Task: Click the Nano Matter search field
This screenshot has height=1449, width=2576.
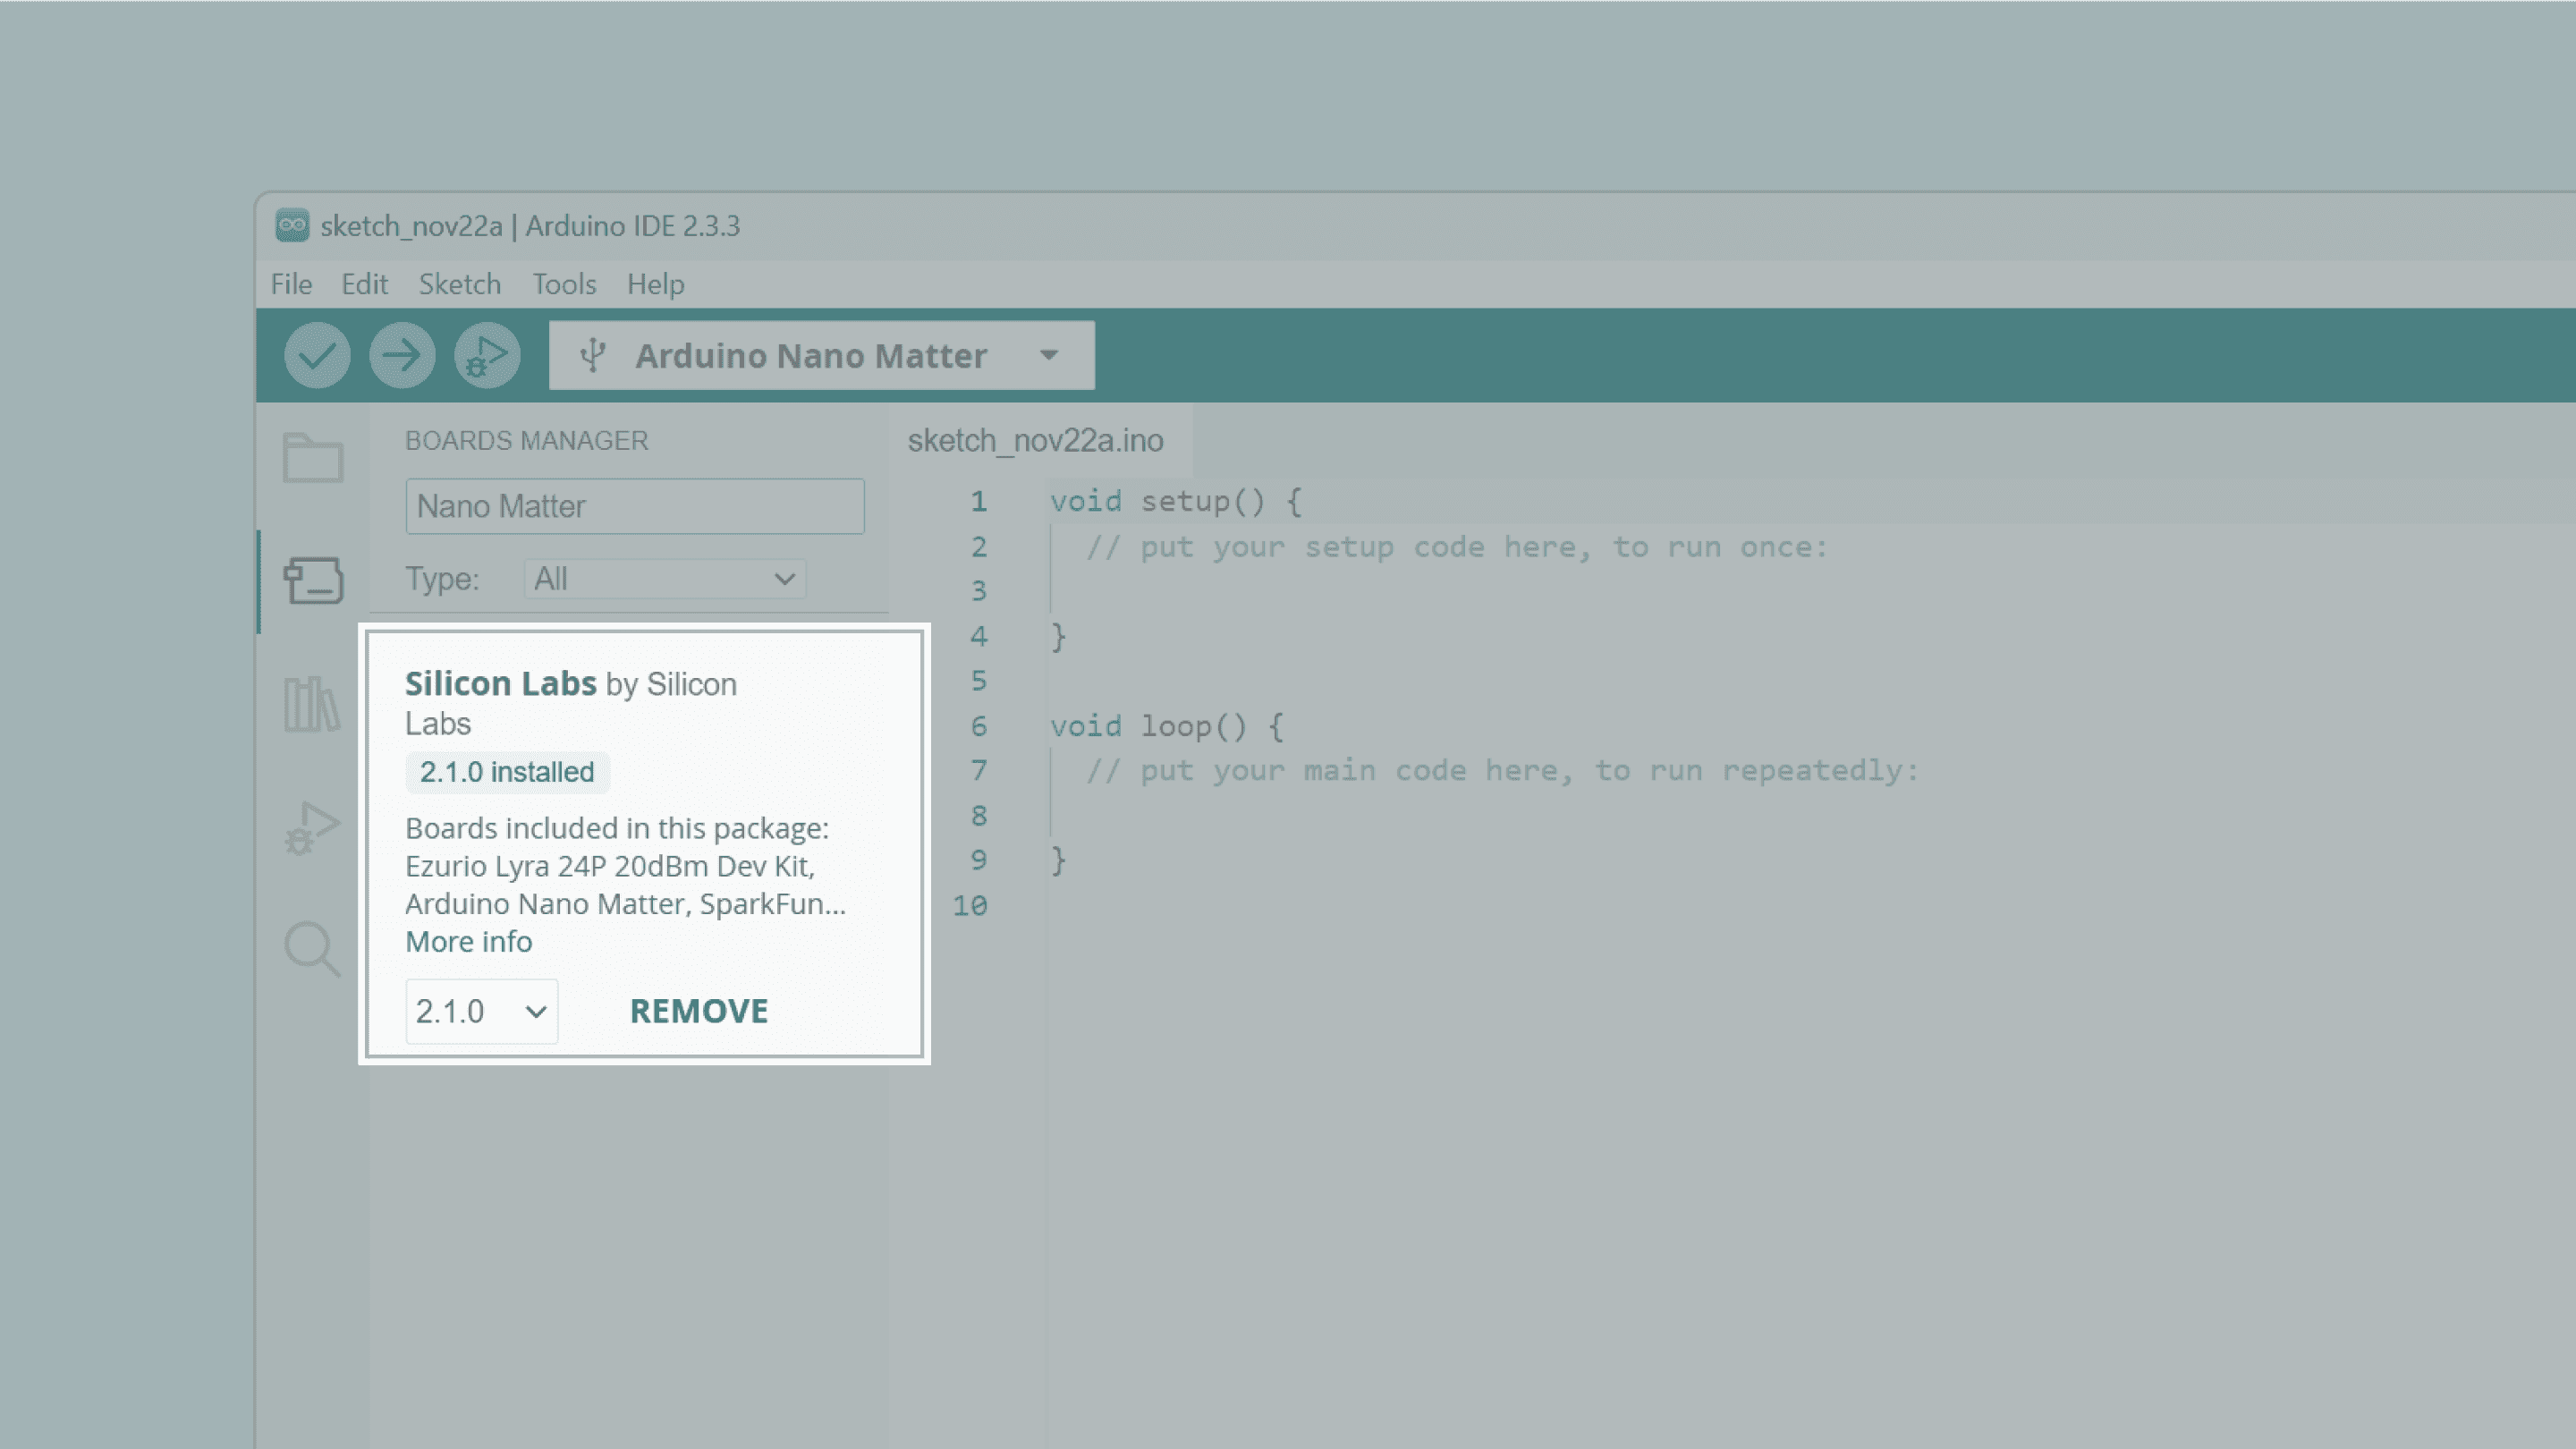Action: [x=634, y=506]
